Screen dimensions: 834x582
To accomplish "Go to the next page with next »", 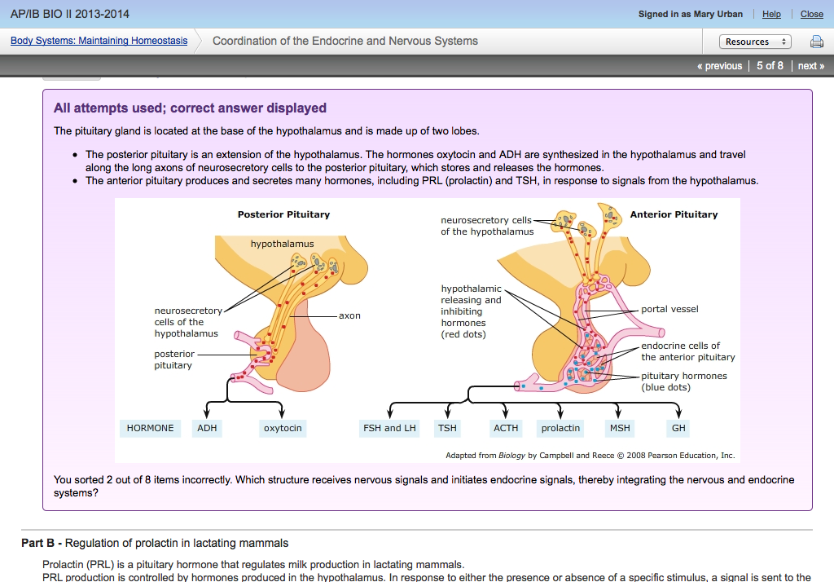I will pyautogui.click(x=810, y=65).
